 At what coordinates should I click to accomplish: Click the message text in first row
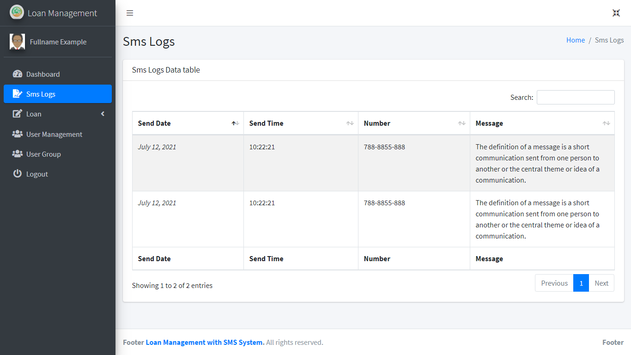tap(538, 164)
